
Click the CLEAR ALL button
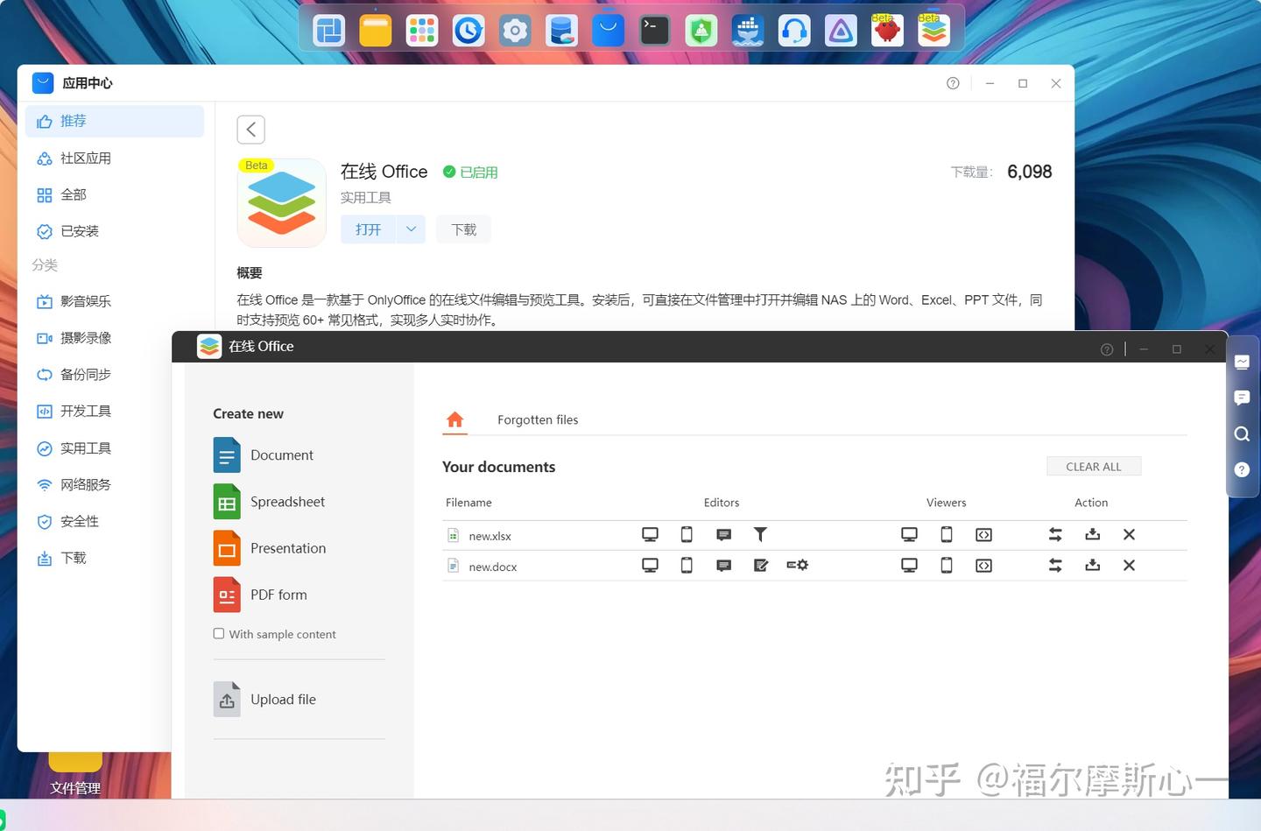[1094, 467]
